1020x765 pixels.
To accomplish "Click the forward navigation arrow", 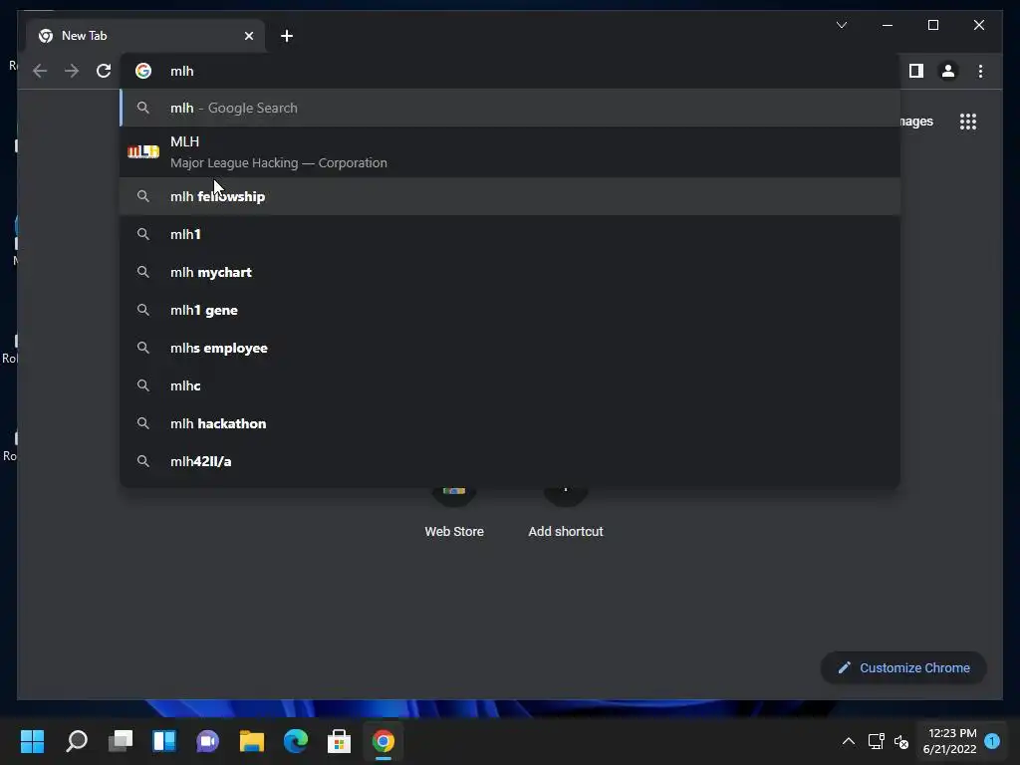I will point(72,71).
